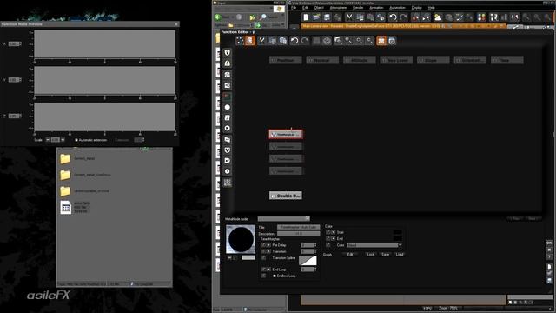Viewport: 556px width, 313px height.
Task: Toggle the first checkbox beside End color
Action: tap(328, 239)
